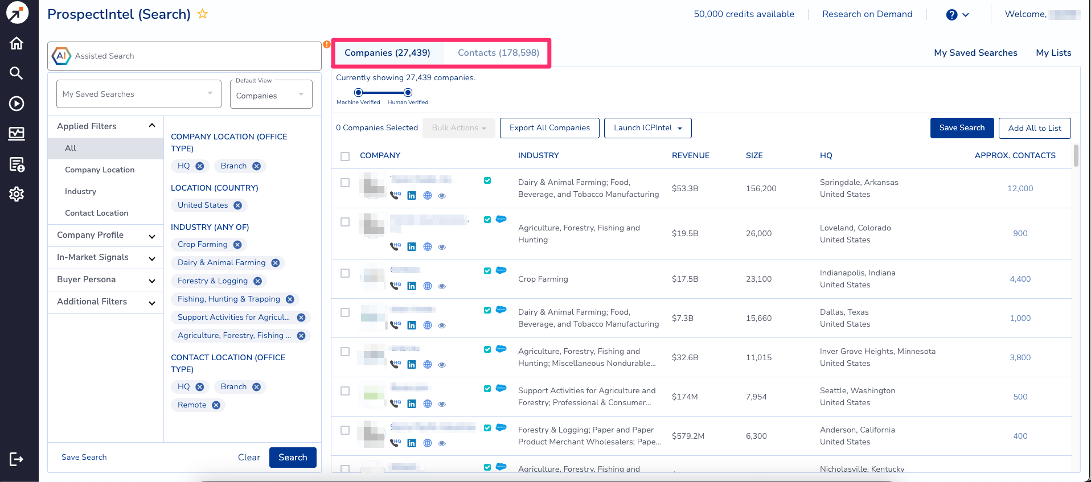This screenshot has height=482, width=1091.
Task: Open the Home icon in sidebar
Action: coord(17,43)
